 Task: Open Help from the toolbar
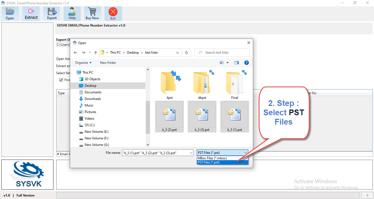click(x=72, y=13)
